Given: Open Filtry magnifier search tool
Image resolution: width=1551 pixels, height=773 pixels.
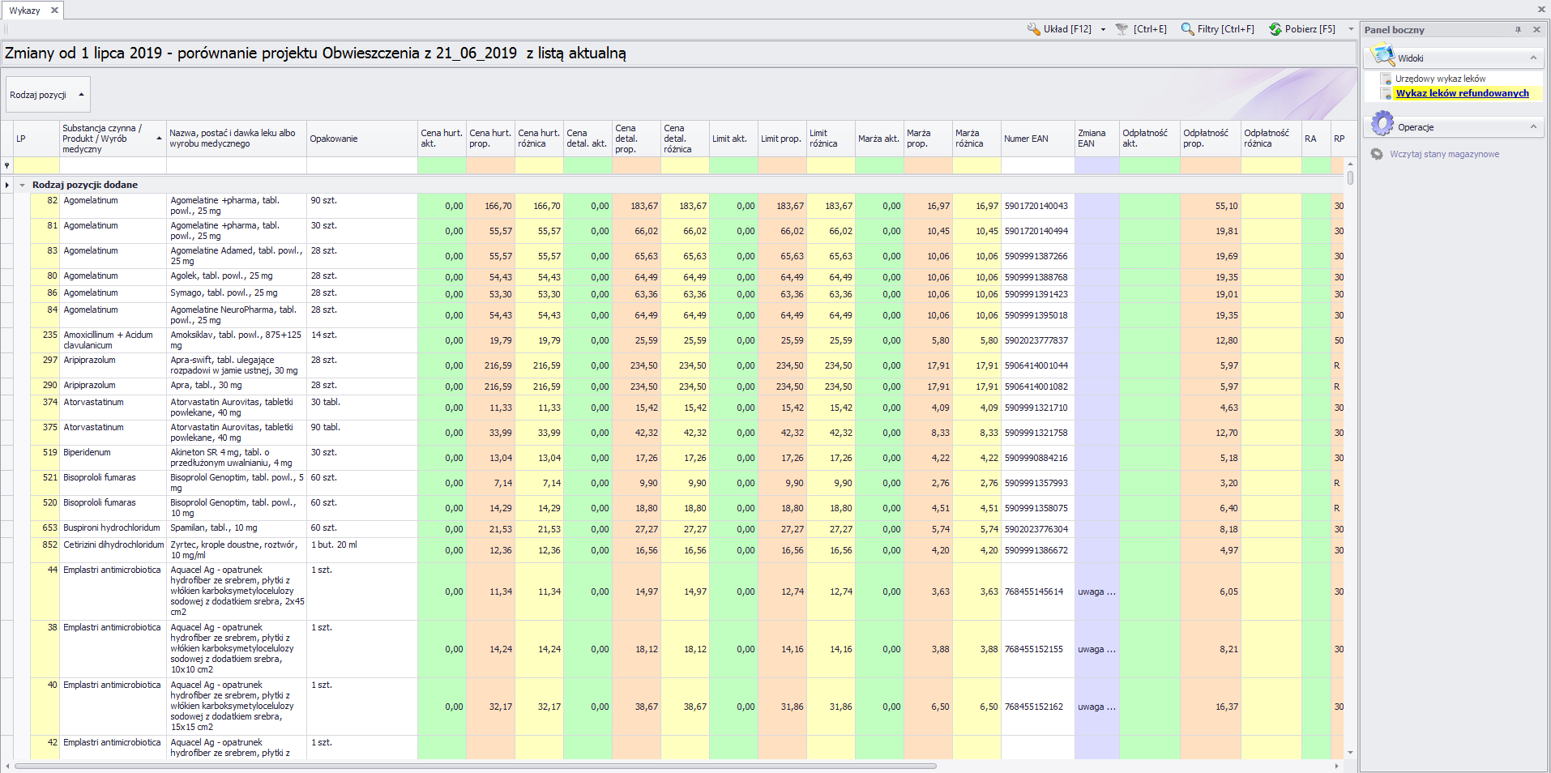Looking at the screenshot, I should (x=1188, y=29).
